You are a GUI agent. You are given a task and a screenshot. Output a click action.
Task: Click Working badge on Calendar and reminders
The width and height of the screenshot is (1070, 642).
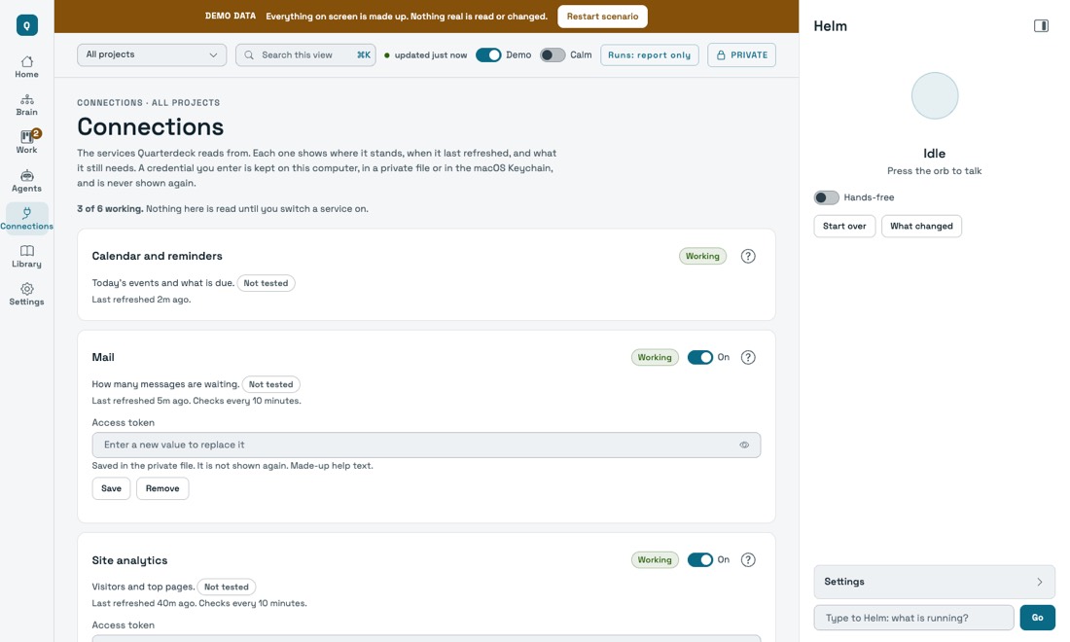(x=702, y=257)
